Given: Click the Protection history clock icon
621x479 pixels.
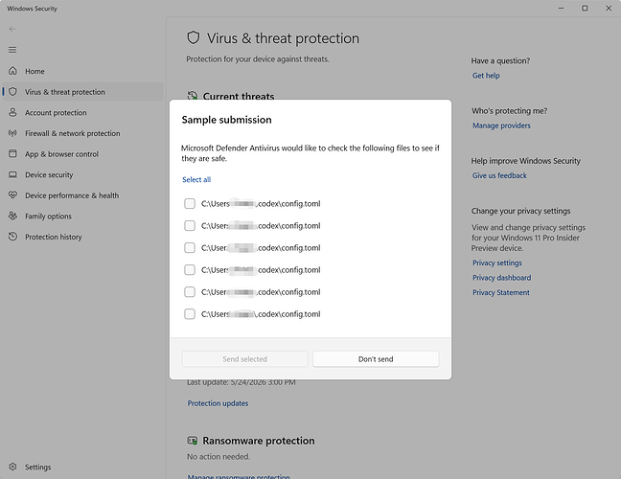Looking at the screenshot, I should (12, 237).
